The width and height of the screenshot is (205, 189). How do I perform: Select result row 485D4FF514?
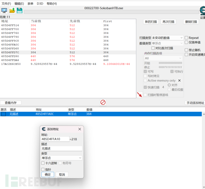[68, 25]
